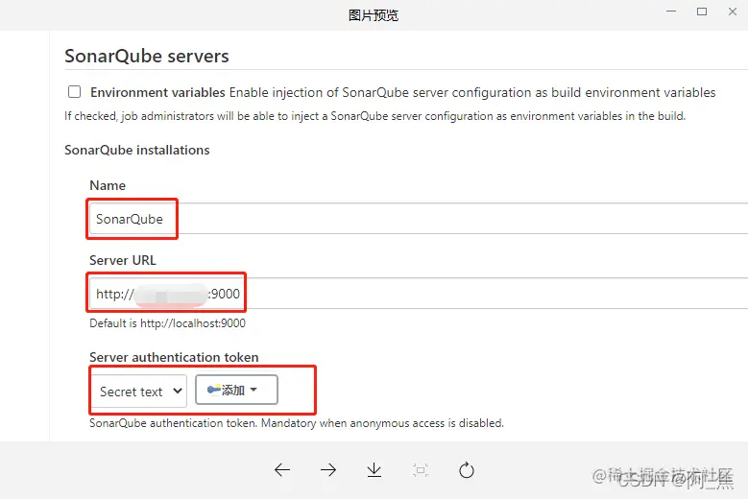Image resolution: width=748 pixels, height=499 pixels.
Task: Go to previous image with left arrow
Action: (282, 470)
